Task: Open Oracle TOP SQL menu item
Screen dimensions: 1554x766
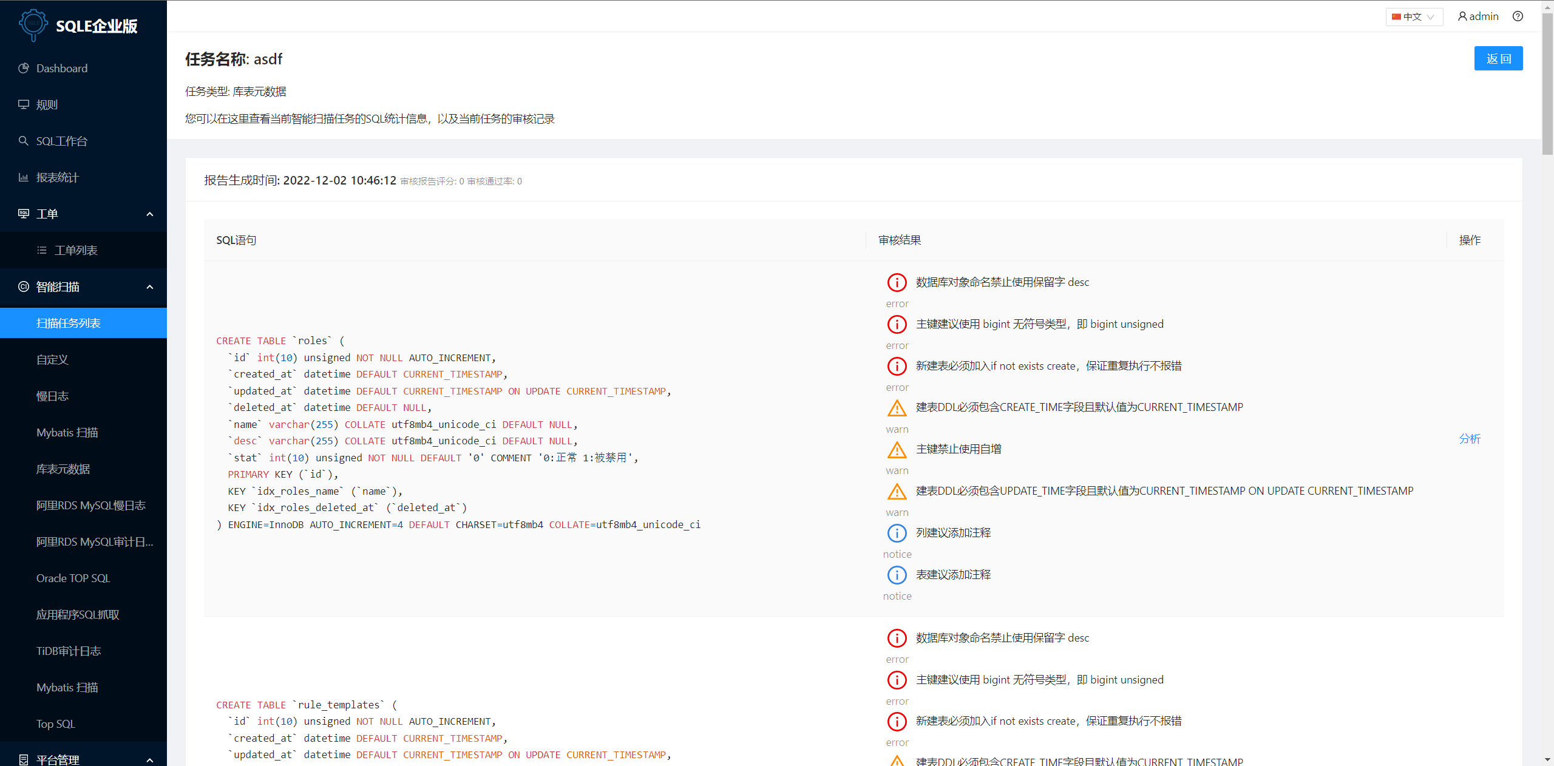Action: coord(83,578)
